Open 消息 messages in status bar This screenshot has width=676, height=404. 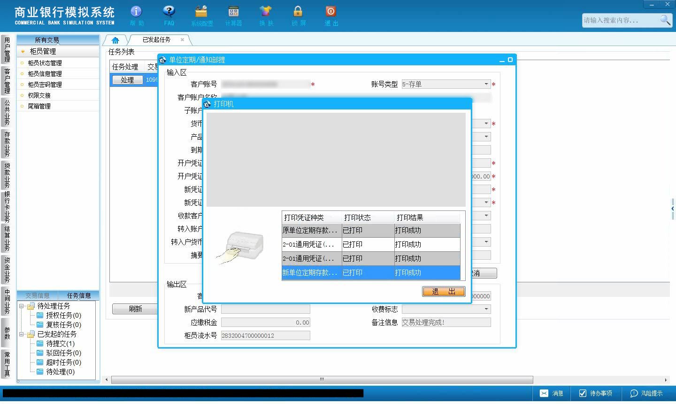pos(552,393)
